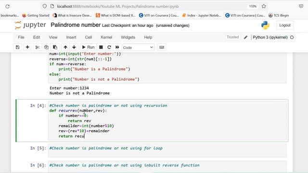Reload the browser page
The image size is (308, 173).
coord(8,6)
